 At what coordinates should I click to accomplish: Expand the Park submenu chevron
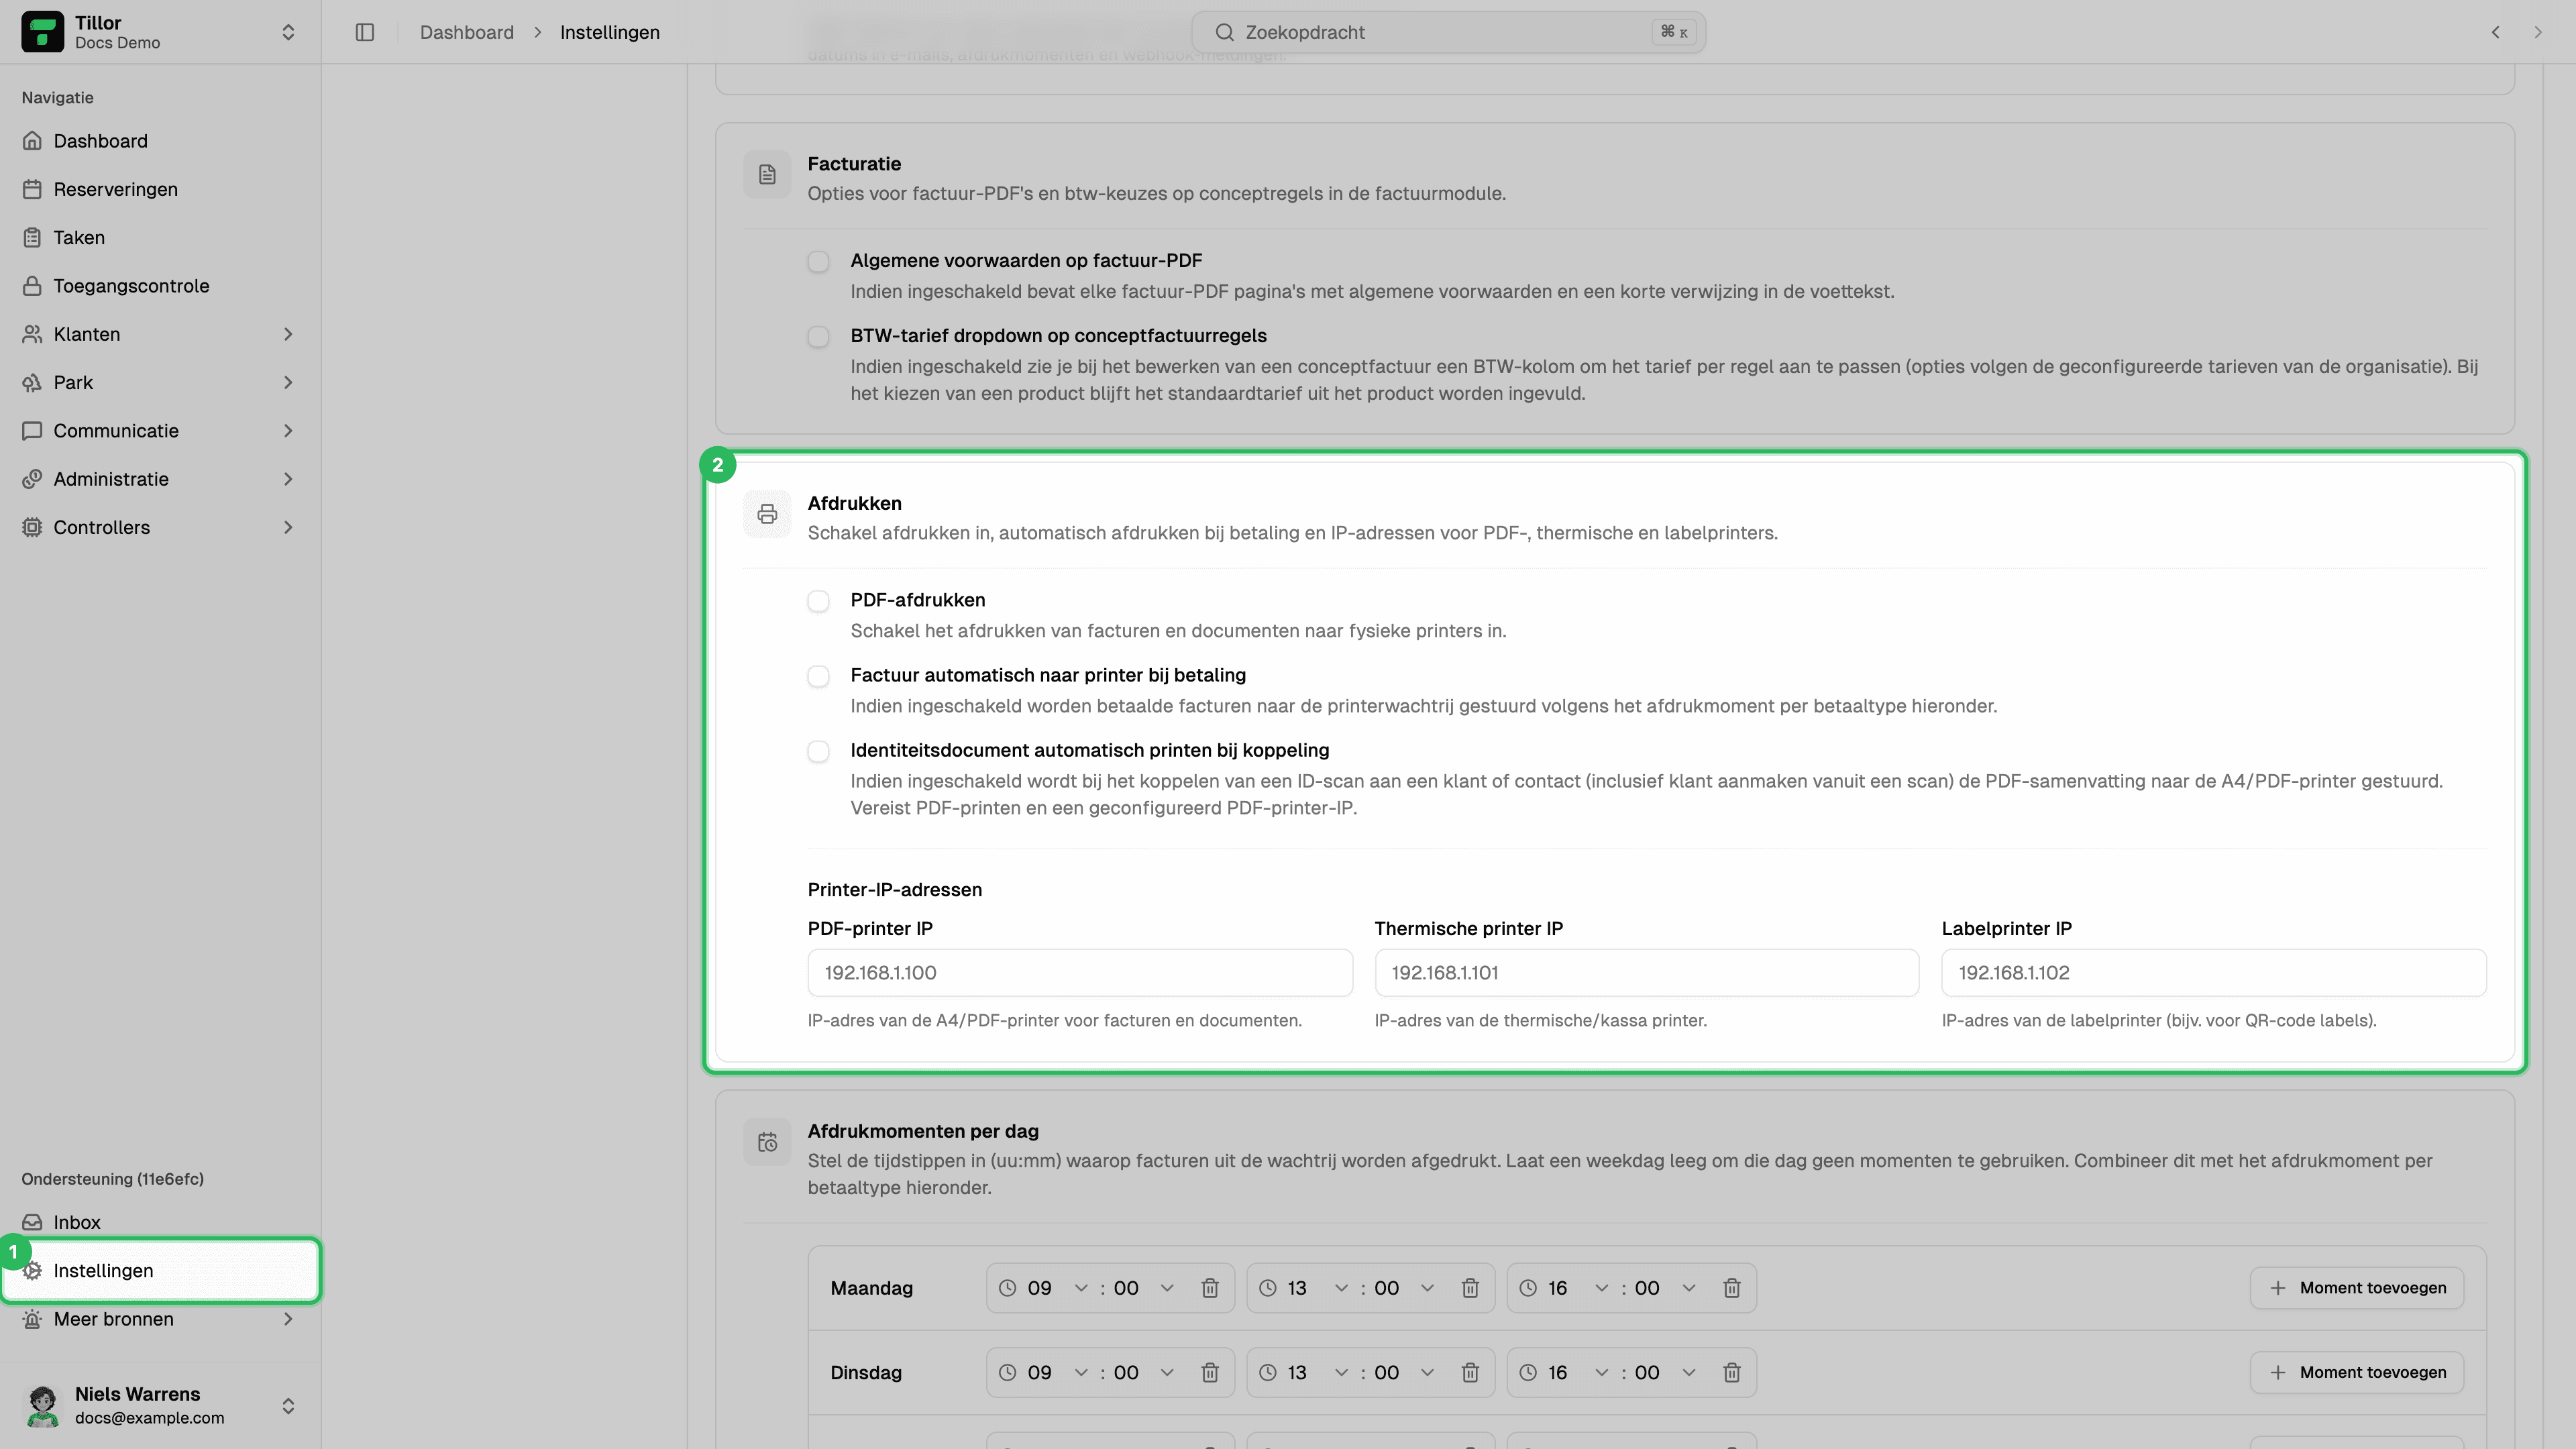(288, 382)
